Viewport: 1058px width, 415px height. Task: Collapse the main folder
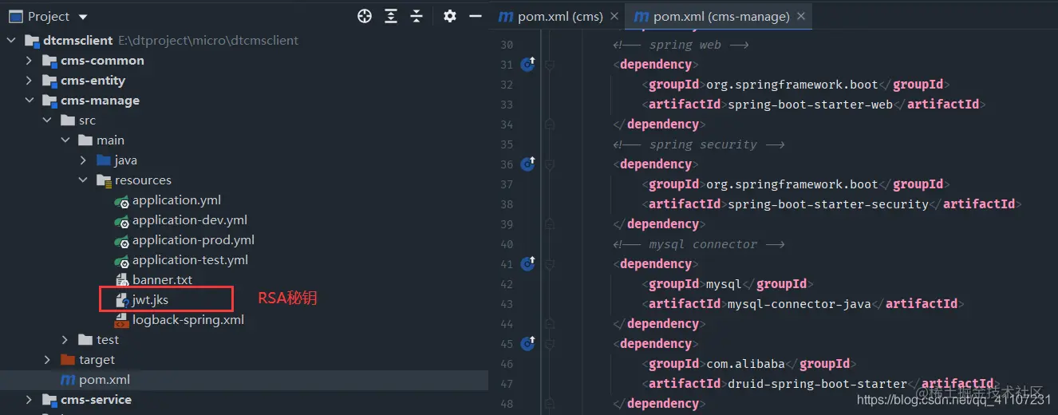tap(65, 140)
